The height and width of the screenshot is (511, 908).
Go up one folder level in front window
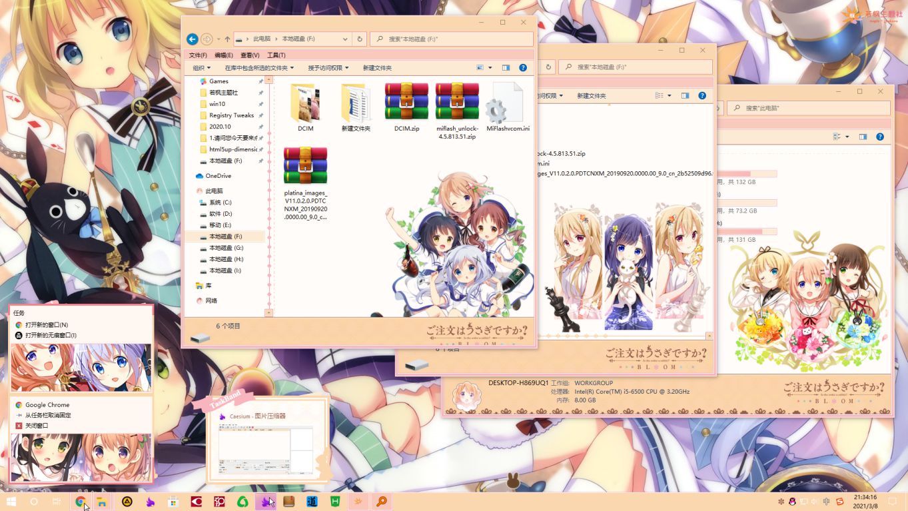(x=227, y=39)
